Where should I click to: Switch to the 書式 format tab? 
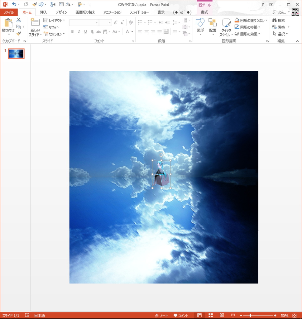(x=204, y=12)
